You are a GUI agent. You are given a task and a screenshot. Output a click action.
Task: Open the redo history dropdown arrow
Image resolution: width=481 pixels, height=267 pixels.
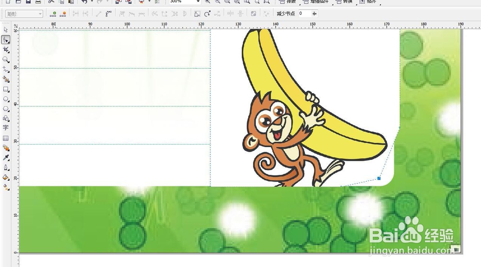click(107, 1)
